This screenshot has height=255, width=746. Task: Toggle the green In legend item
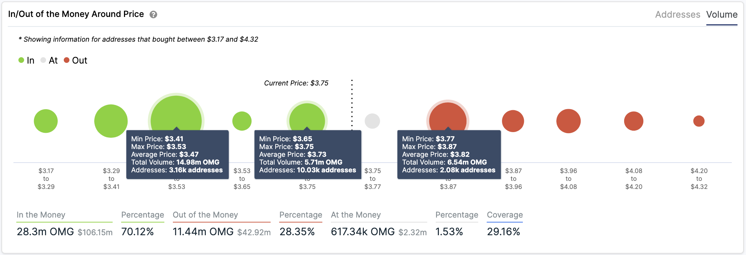27,60
